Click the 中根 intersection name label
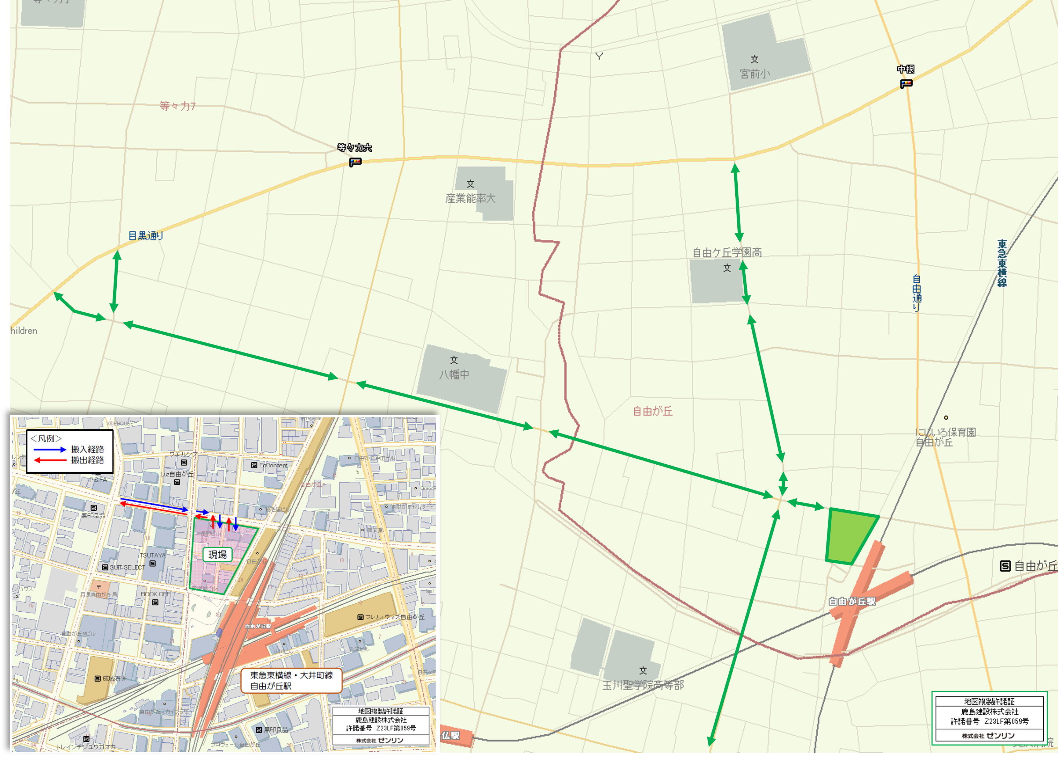The image size is (1058, 757). coord(906,70)
